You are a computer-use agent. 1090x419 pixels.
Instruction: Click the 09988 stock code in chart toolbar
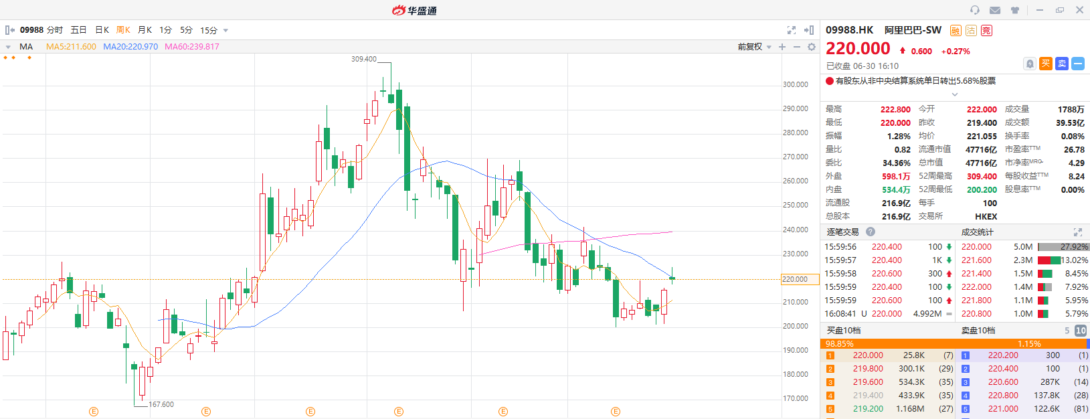tap(31, 30)
